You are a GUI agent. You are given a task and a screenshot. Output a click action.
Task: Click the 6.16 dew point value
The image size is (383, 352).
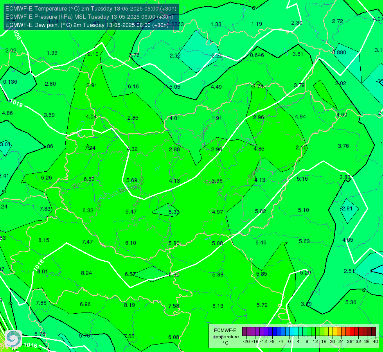tap(133, 86)
